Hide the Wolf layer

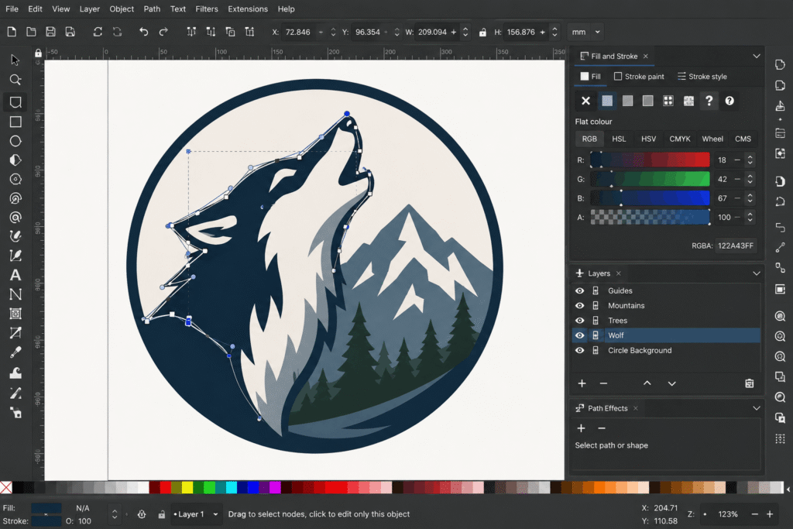pos(579,335)
